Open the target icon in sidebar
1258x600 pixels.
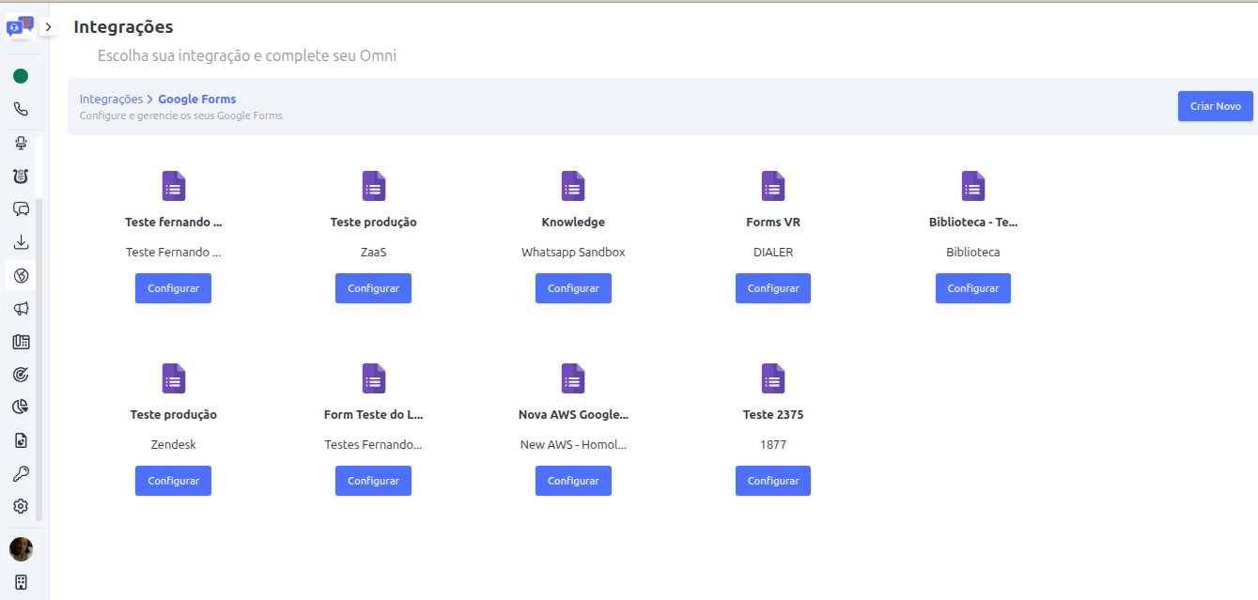(20, 374)
